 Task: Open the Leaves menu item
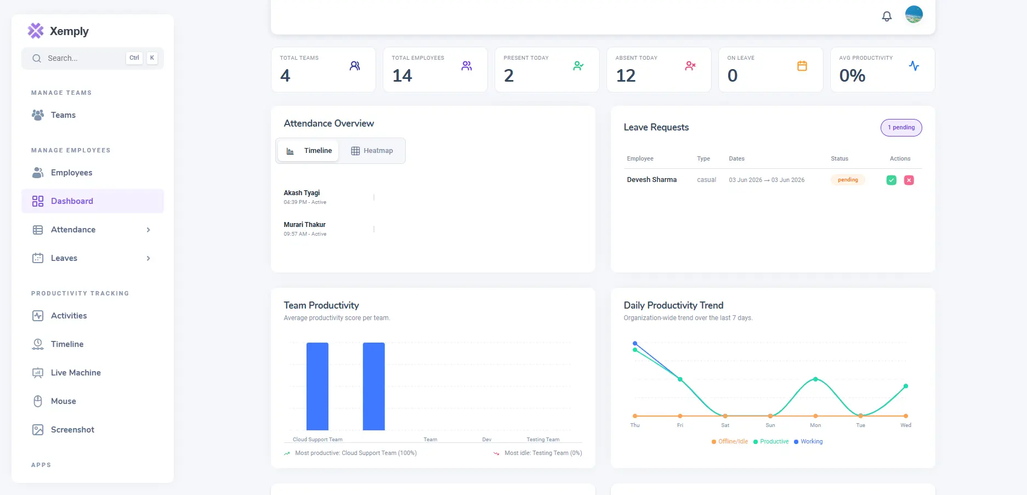93,258
